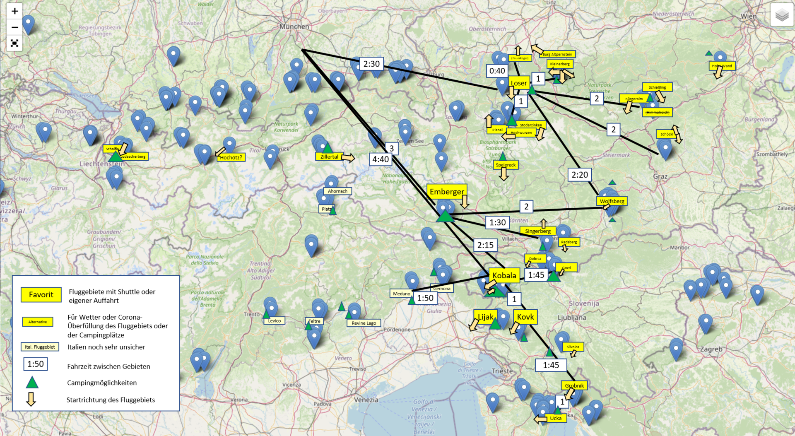Click the zoom in plus button

(14, 11)
